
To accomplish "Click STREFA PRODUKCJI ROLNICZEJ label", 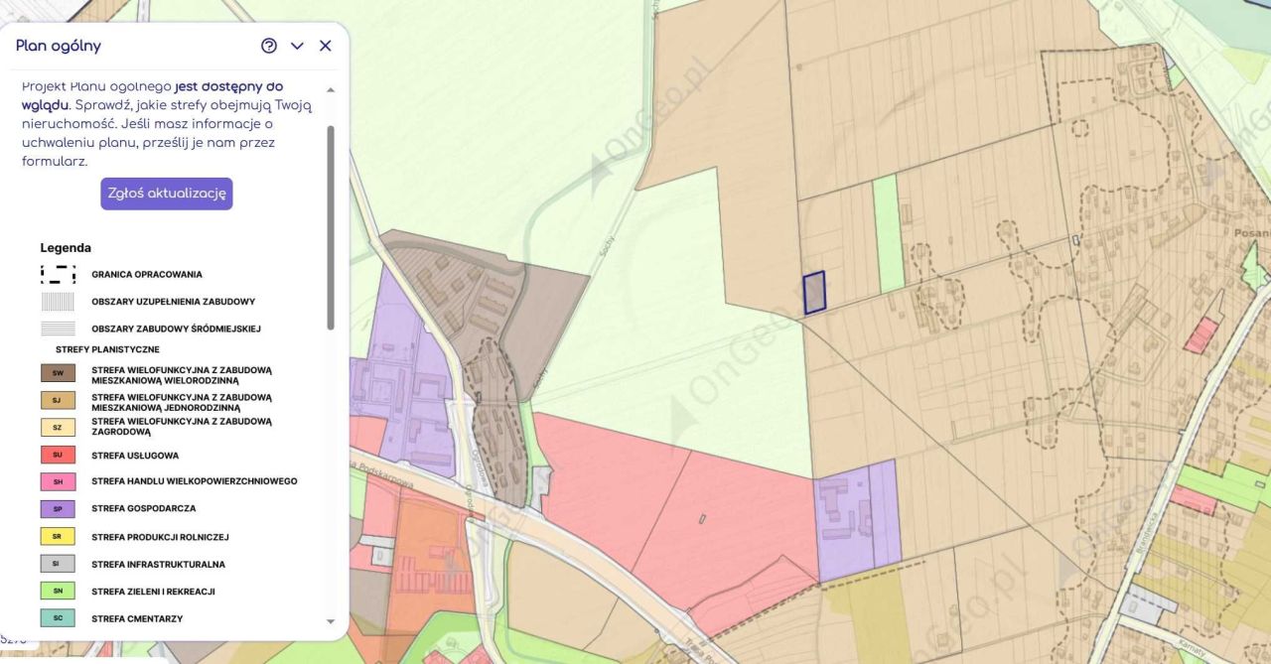I will (160, 537).
